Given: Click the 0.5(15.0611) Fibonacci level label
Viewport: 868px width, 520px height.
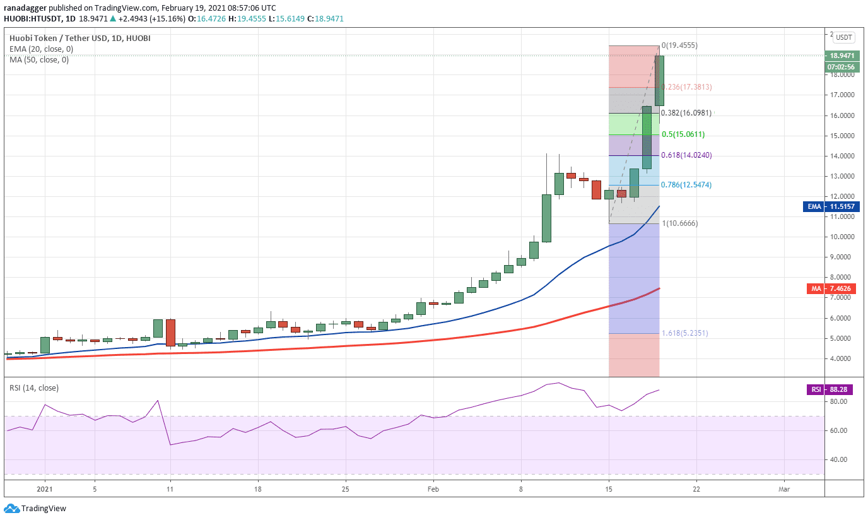Looking at the screenshot, I should 683,134.
